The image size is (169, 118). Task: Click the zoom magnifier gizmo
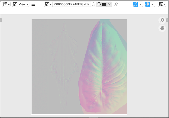coord(162,20)
